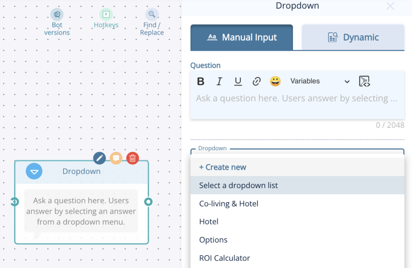Select the Hotel dropdown list
This screenshot has width=412, height=268.
[209, 221]
